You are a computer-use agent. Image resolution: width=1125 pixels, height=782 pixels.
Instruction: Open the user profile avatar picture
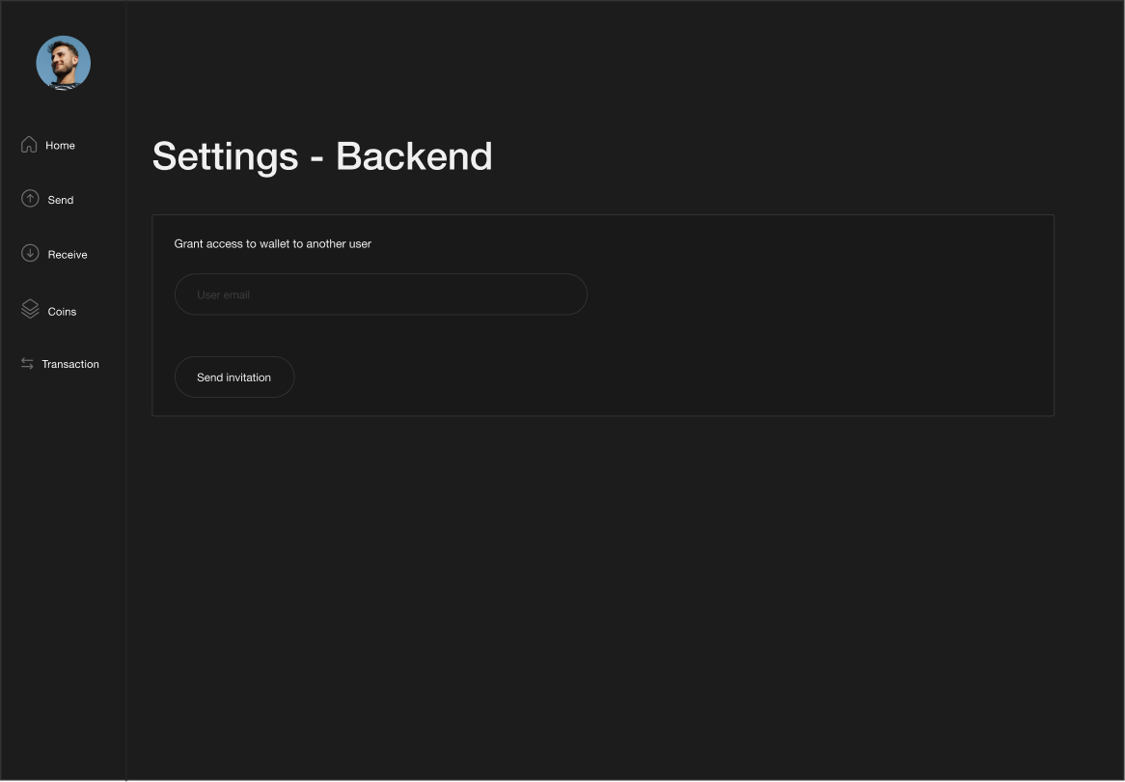(x=63, y=62)
